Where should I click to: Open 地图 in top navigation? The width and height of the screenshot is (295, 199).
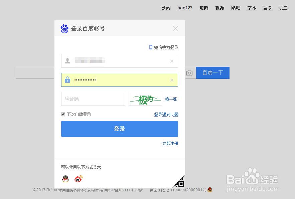point(204,8)
